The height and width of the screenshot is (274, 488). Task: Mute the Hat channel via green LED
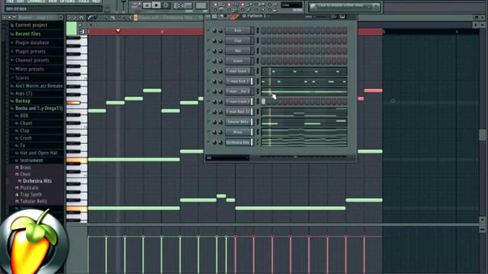(x=208, y=51)
